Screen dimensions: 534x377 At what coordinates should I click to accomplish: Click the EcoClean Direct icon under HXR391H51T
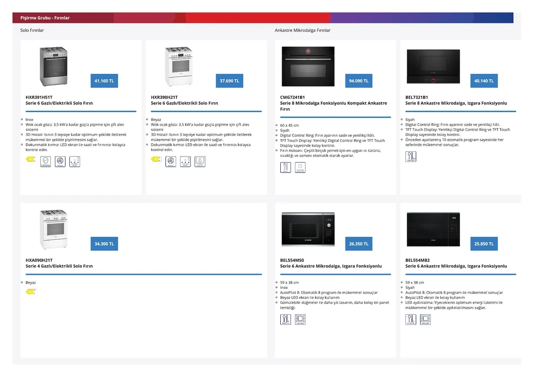[x=75, y=161]
